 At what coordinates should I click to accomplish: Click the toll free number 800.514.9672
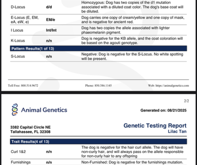[29, 85]
